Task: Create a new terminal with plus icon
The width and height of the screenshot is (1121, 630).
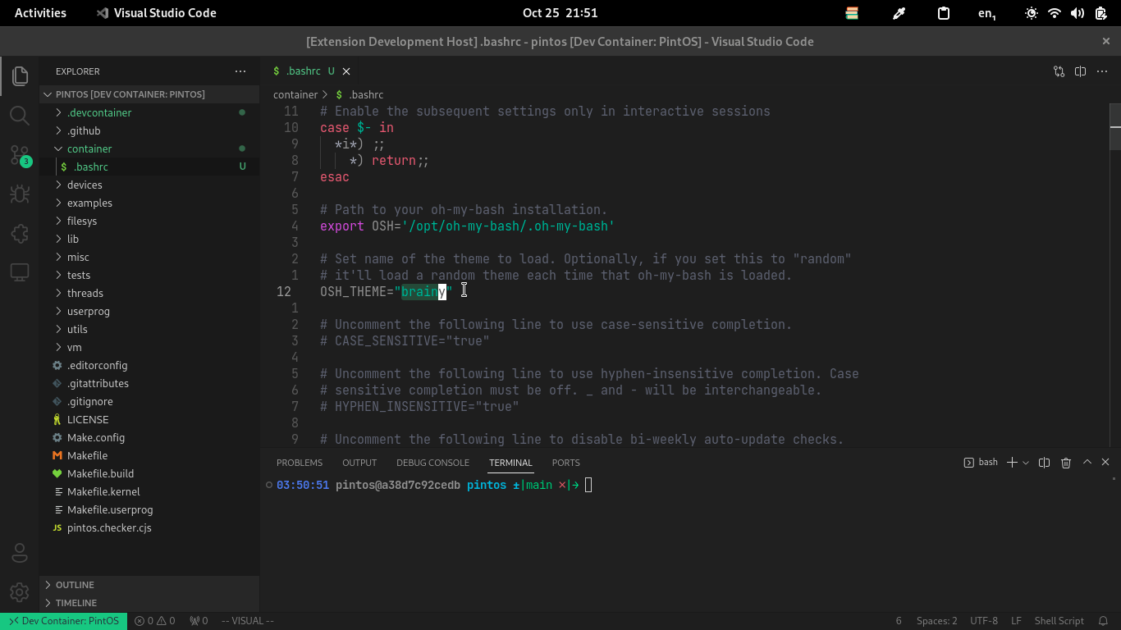Action: (x=1012, y=463)
